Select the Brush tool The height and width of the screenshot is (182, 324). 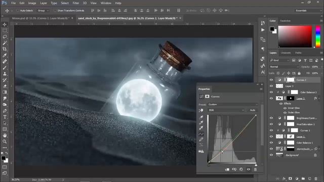[5, 68]
